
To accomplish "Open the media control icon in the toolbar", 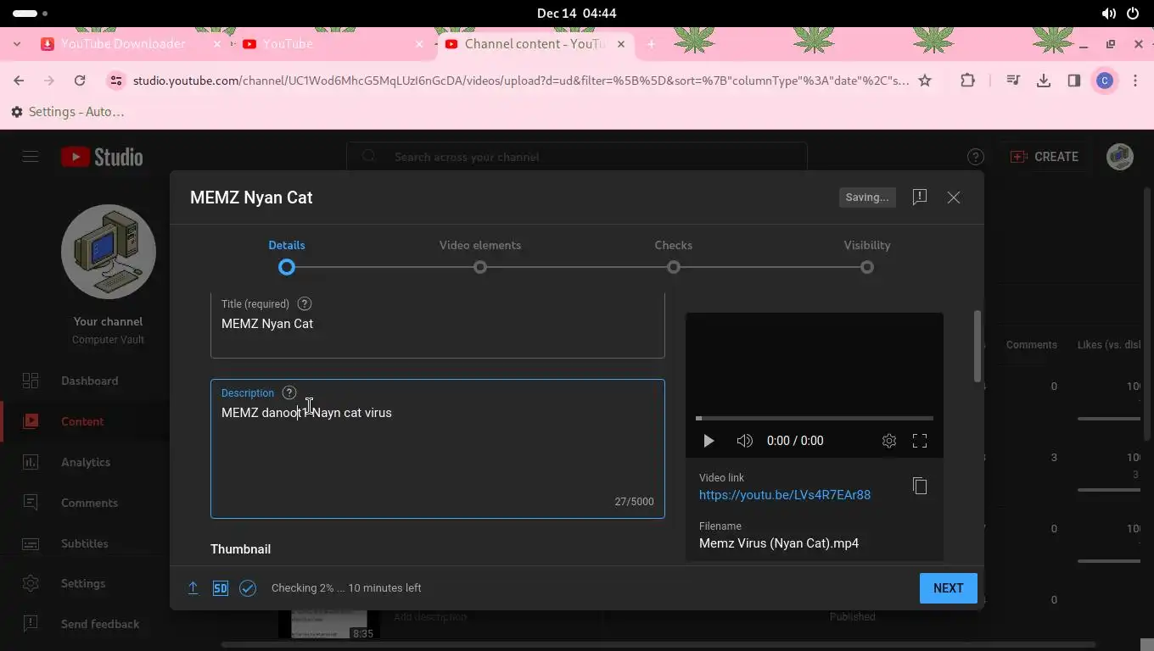I will point(1013,81).
